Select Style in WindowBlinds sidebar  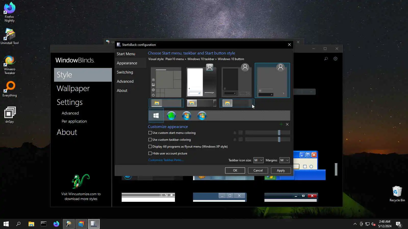pyautogui.click(x=83, y=75)
